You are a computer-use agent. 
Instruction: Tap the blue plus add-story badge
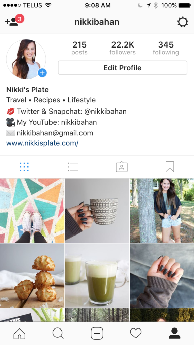pyautogui.click(x=42, y=73)
